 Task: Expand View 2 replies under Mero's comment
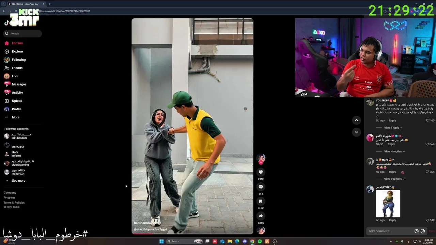(394, 179)
